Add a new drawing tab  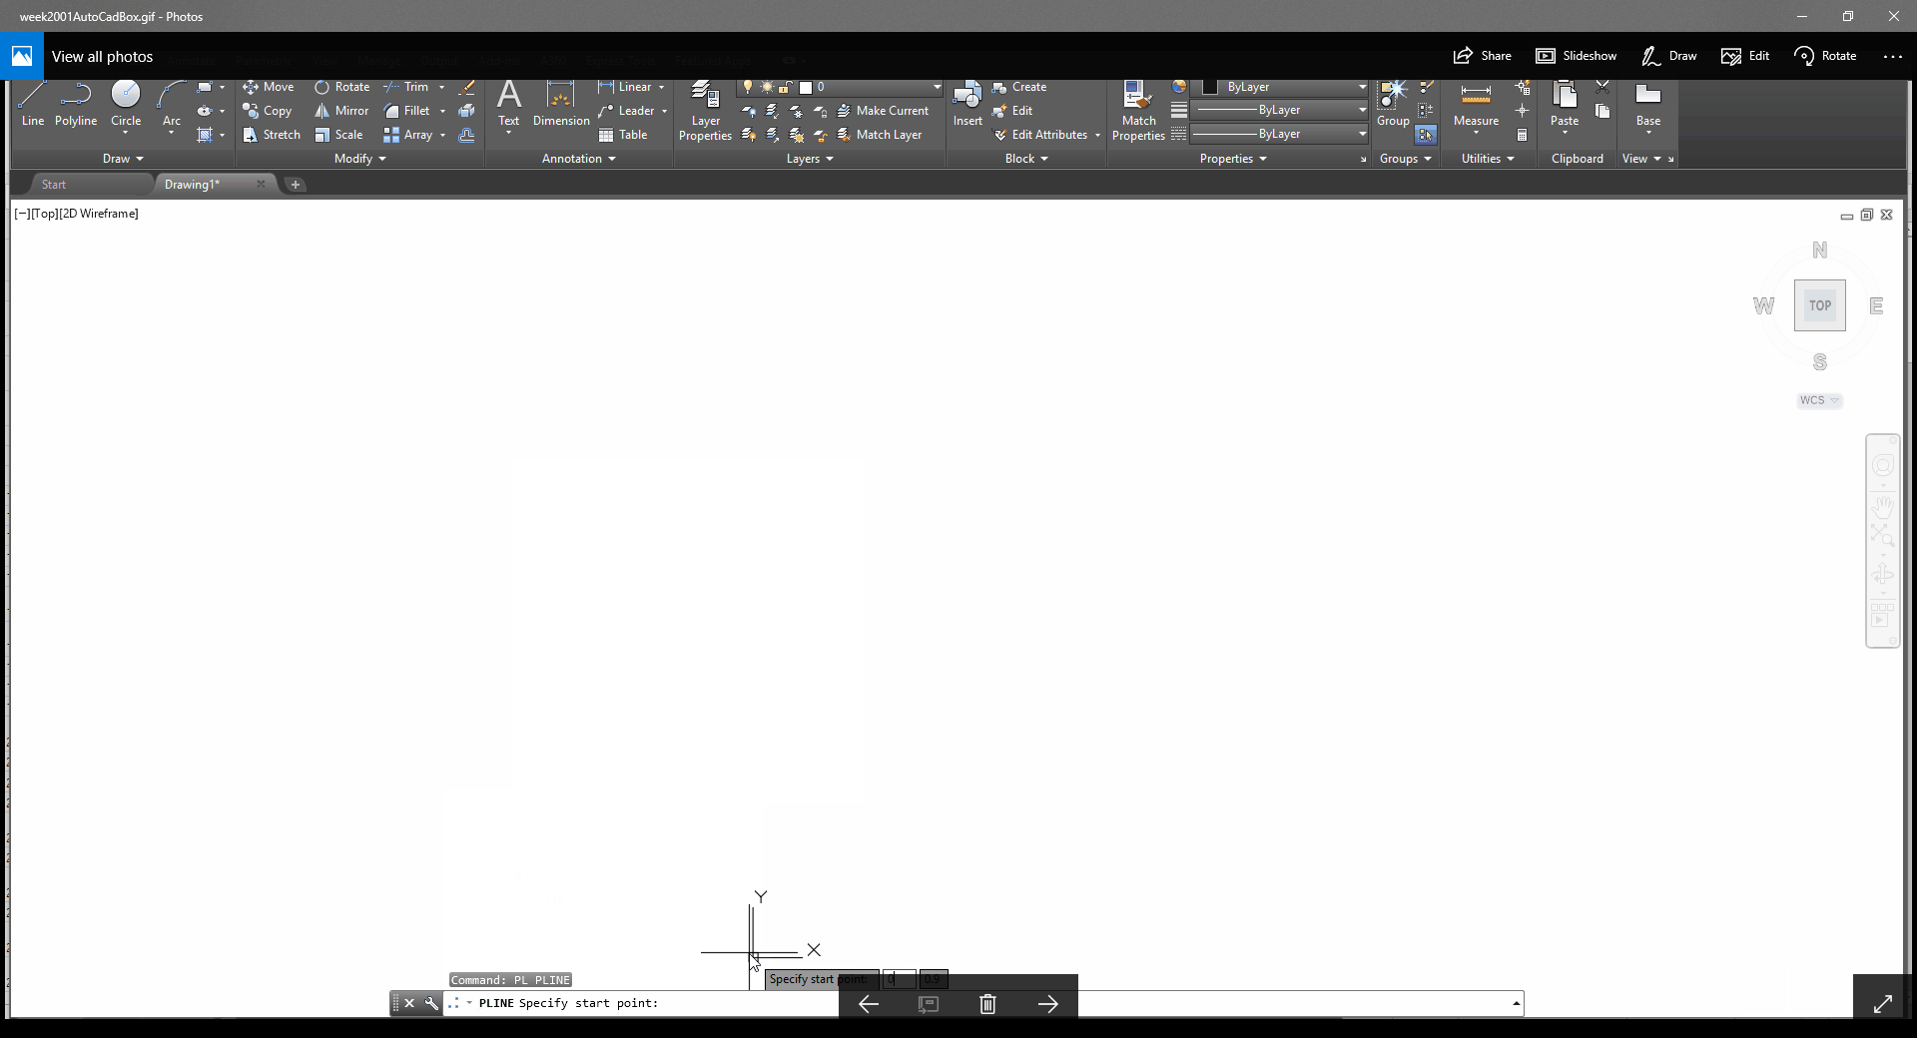[x=295, y=185]
